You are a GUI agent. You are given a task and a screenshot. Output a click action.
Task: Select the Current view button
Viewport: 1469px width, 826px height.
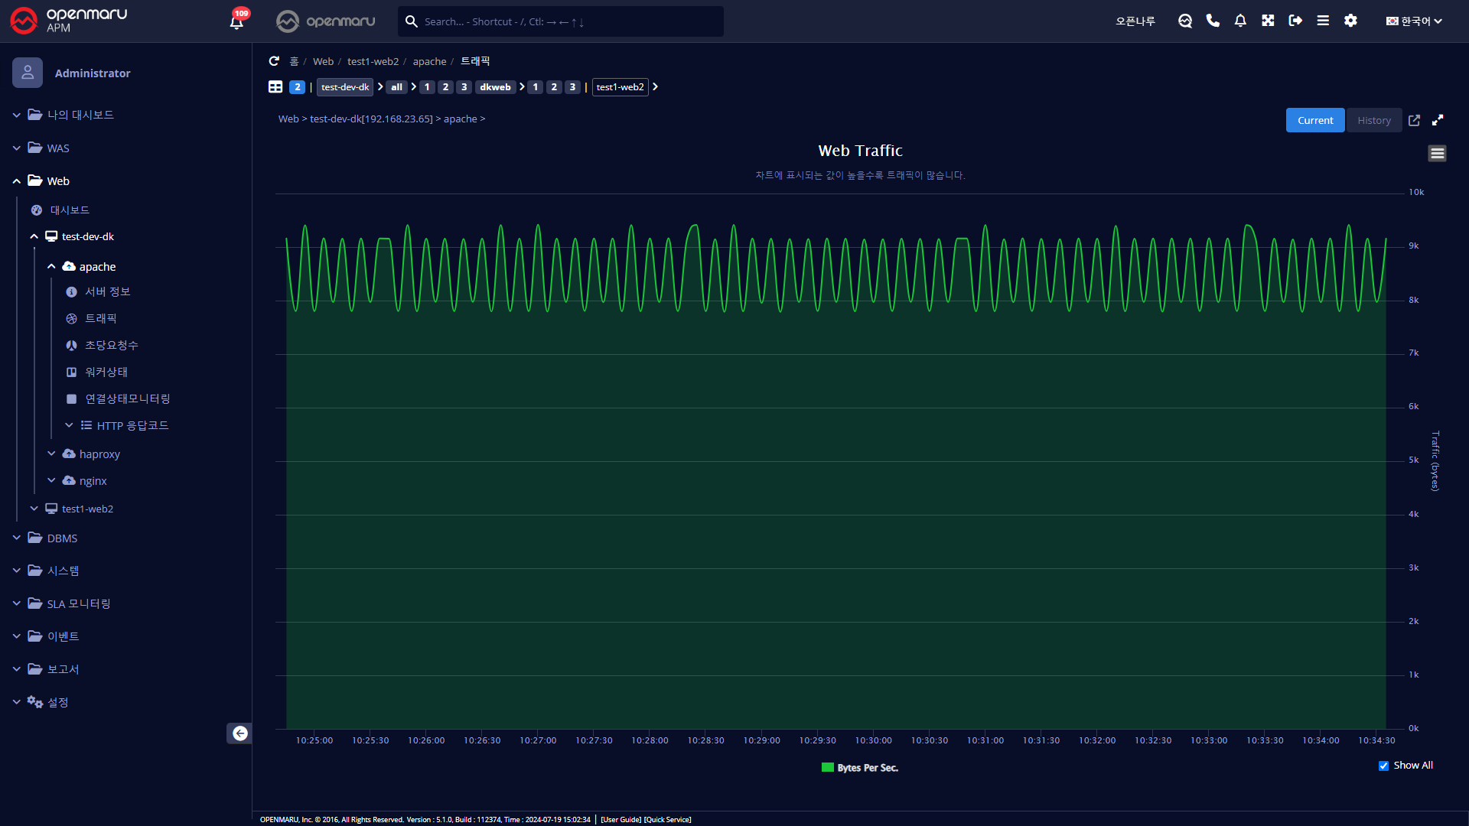[1315, 120]
